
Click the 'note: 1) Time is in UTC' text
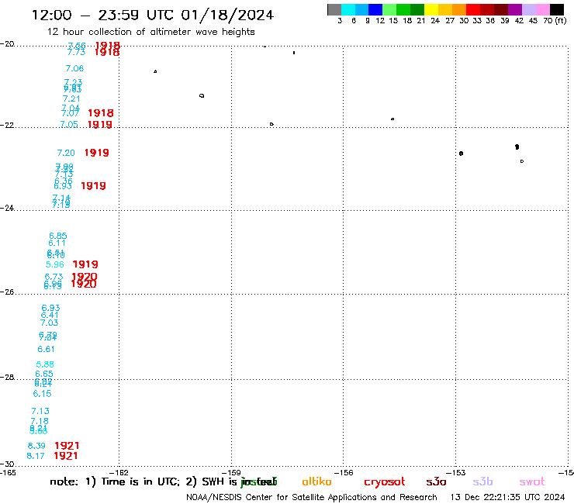click(x=115, y=482)
